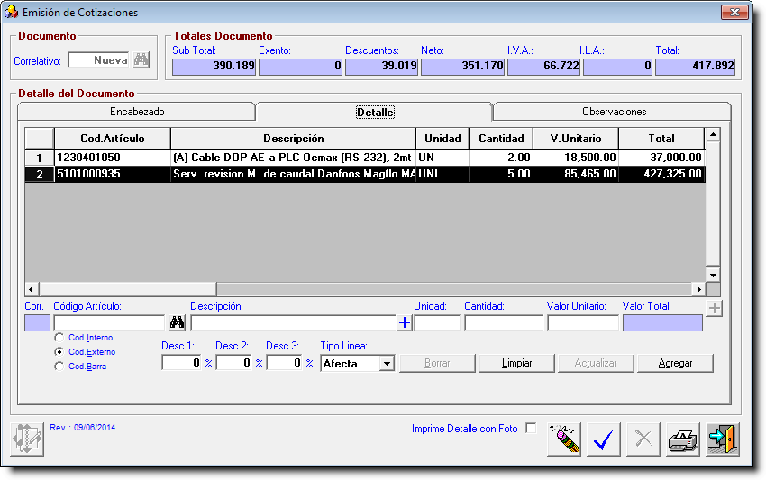Click the Cantidad input field
The image size is (766, 480).
click(x=504, y=322)
